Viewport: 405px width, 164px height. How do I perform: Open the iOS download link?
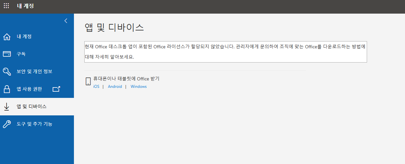coord(96,87)
